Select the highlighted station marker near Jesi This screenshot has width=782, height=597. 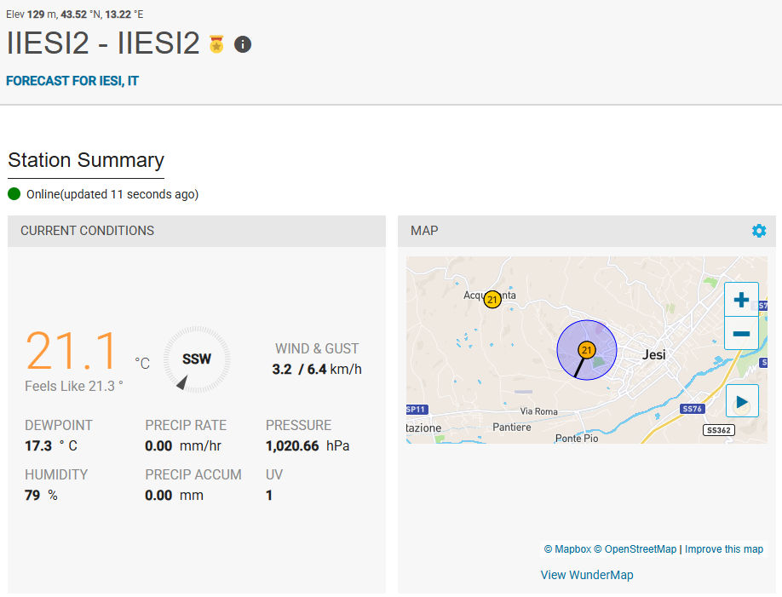point(586,350)
